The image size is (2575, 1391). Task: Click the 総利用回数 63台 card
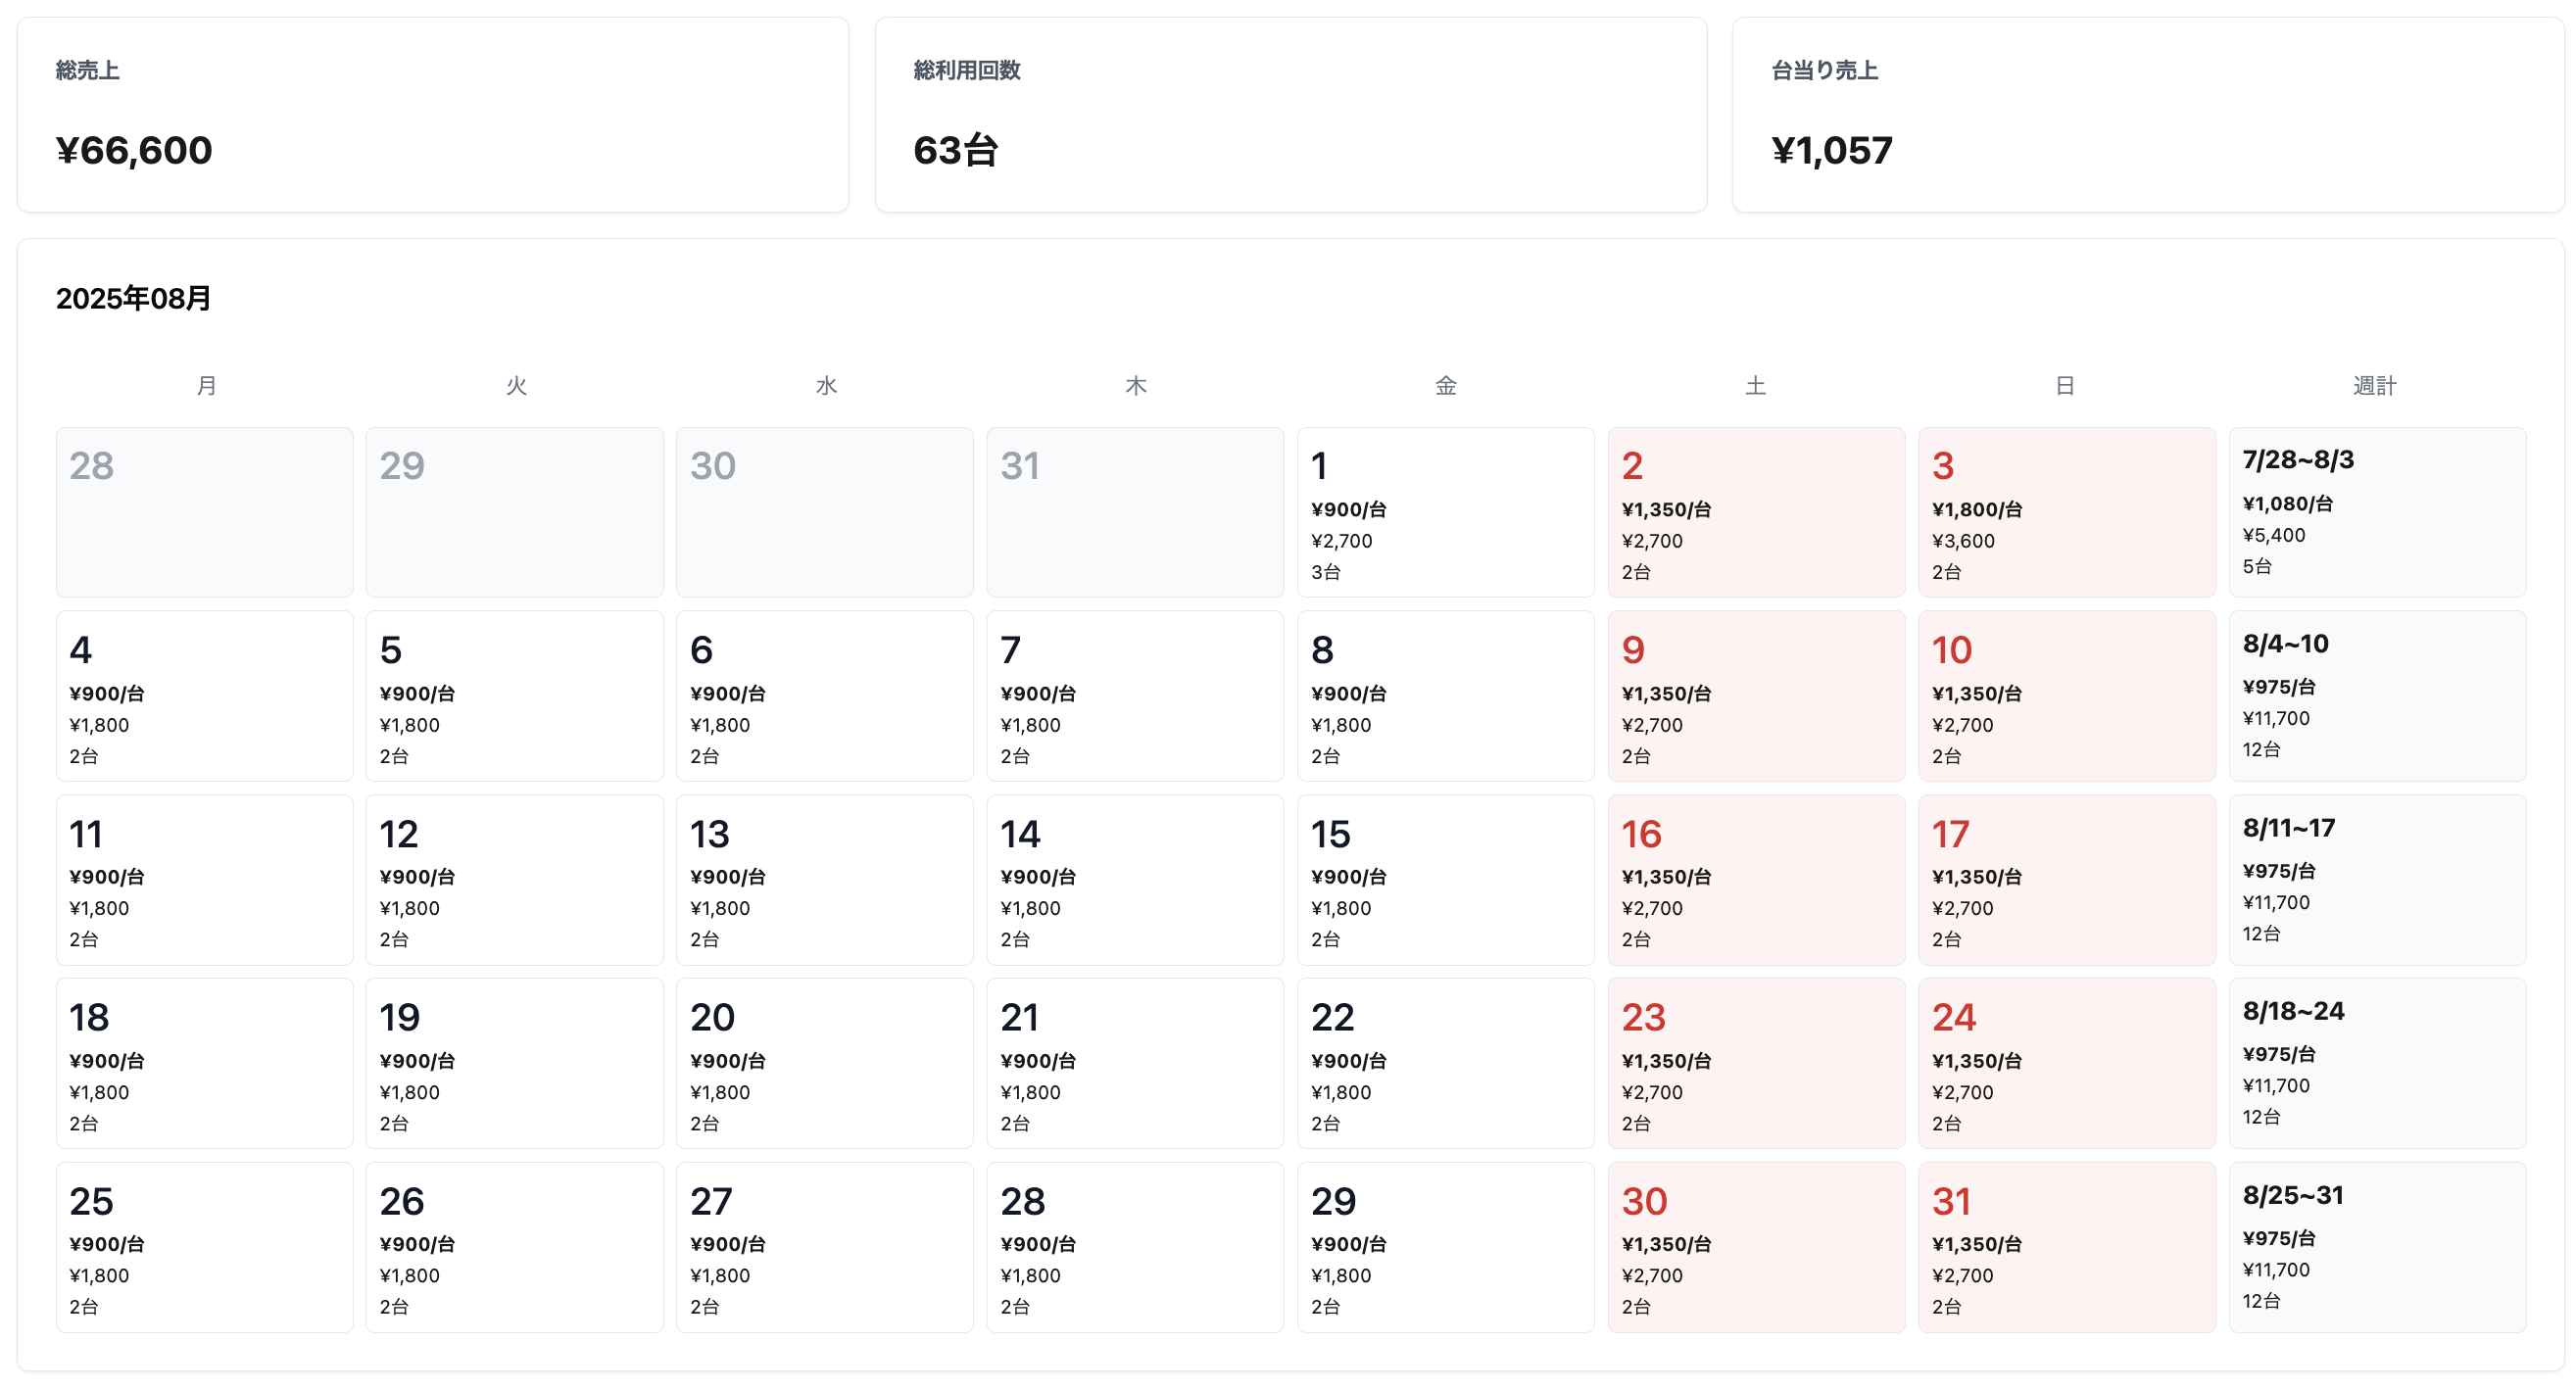point(1289,114)
